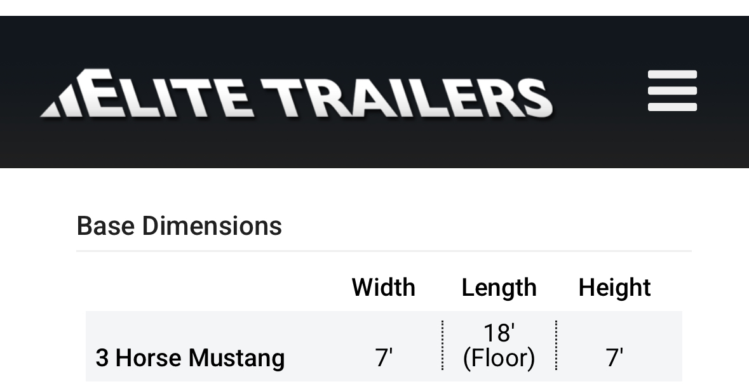
Task: Click the (Floor) note under Length
Action: [499, 359]
